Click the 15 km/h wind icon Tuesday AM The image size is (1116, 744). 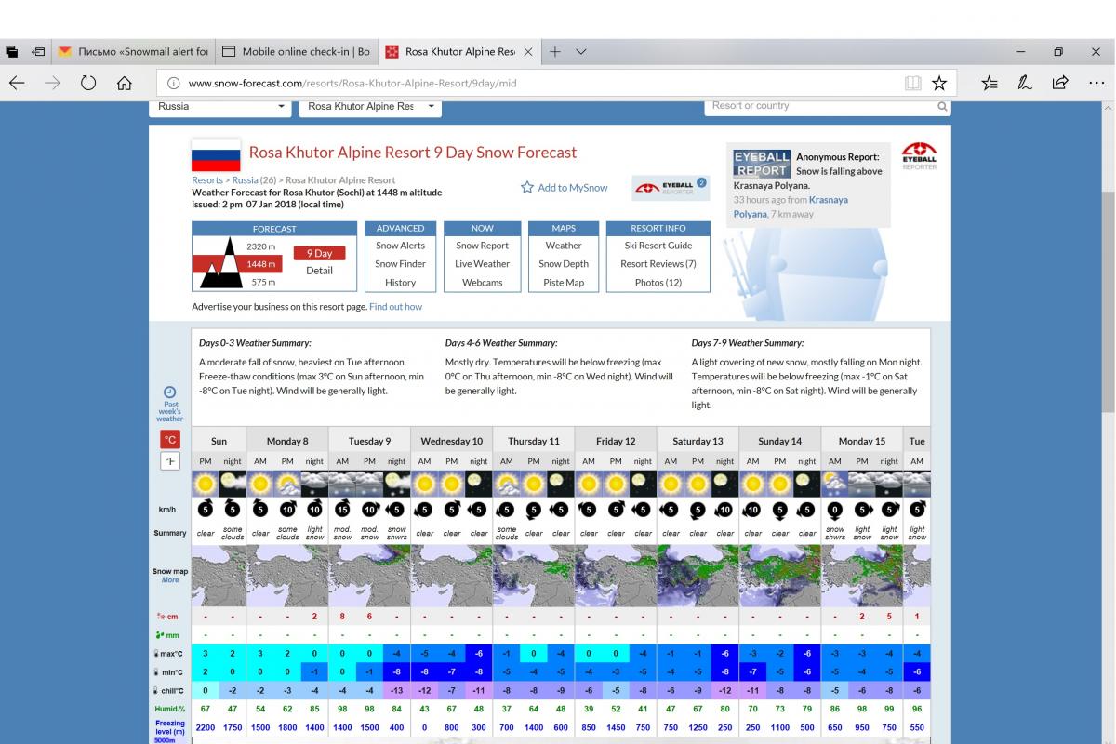pyautogui.click(x=342, y=510)
